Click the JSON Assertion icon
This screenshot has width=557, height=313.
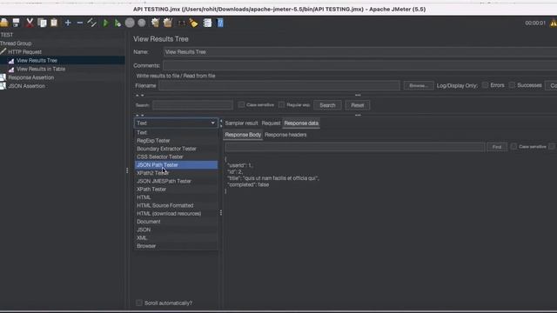pos(3,86)
